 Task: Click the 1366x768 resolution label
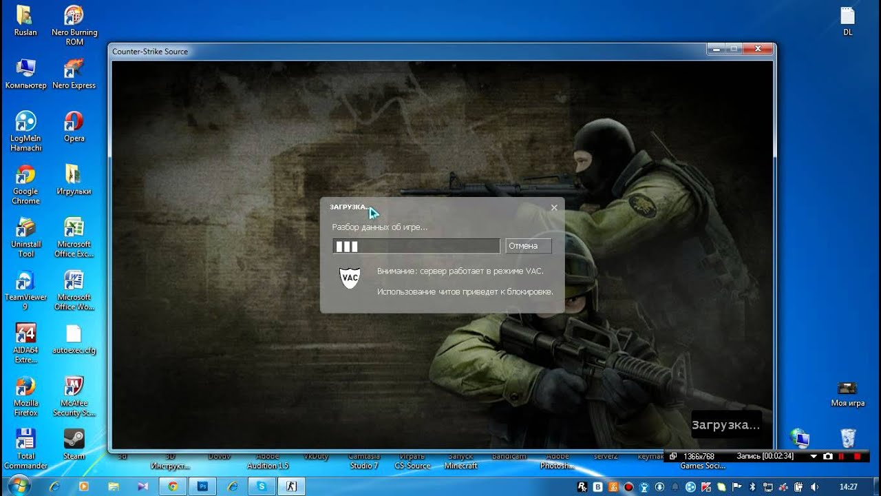coord(699,456)
